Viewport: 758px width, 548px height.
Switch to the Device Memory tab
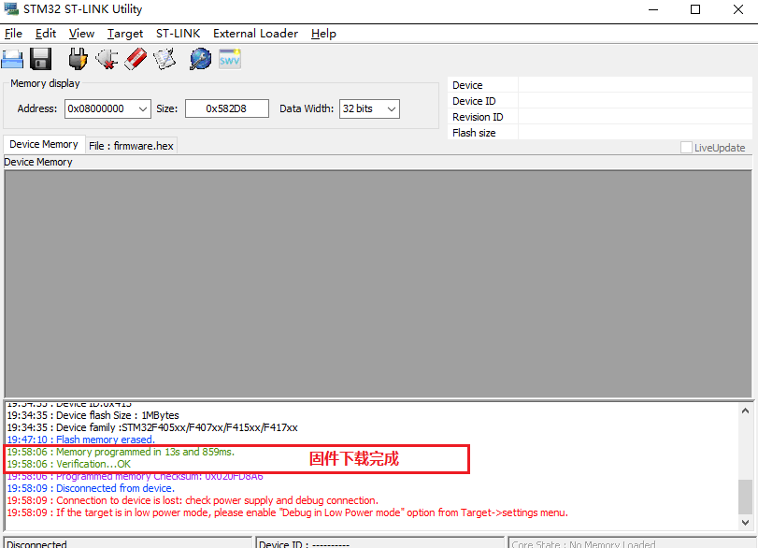(44, 144)
